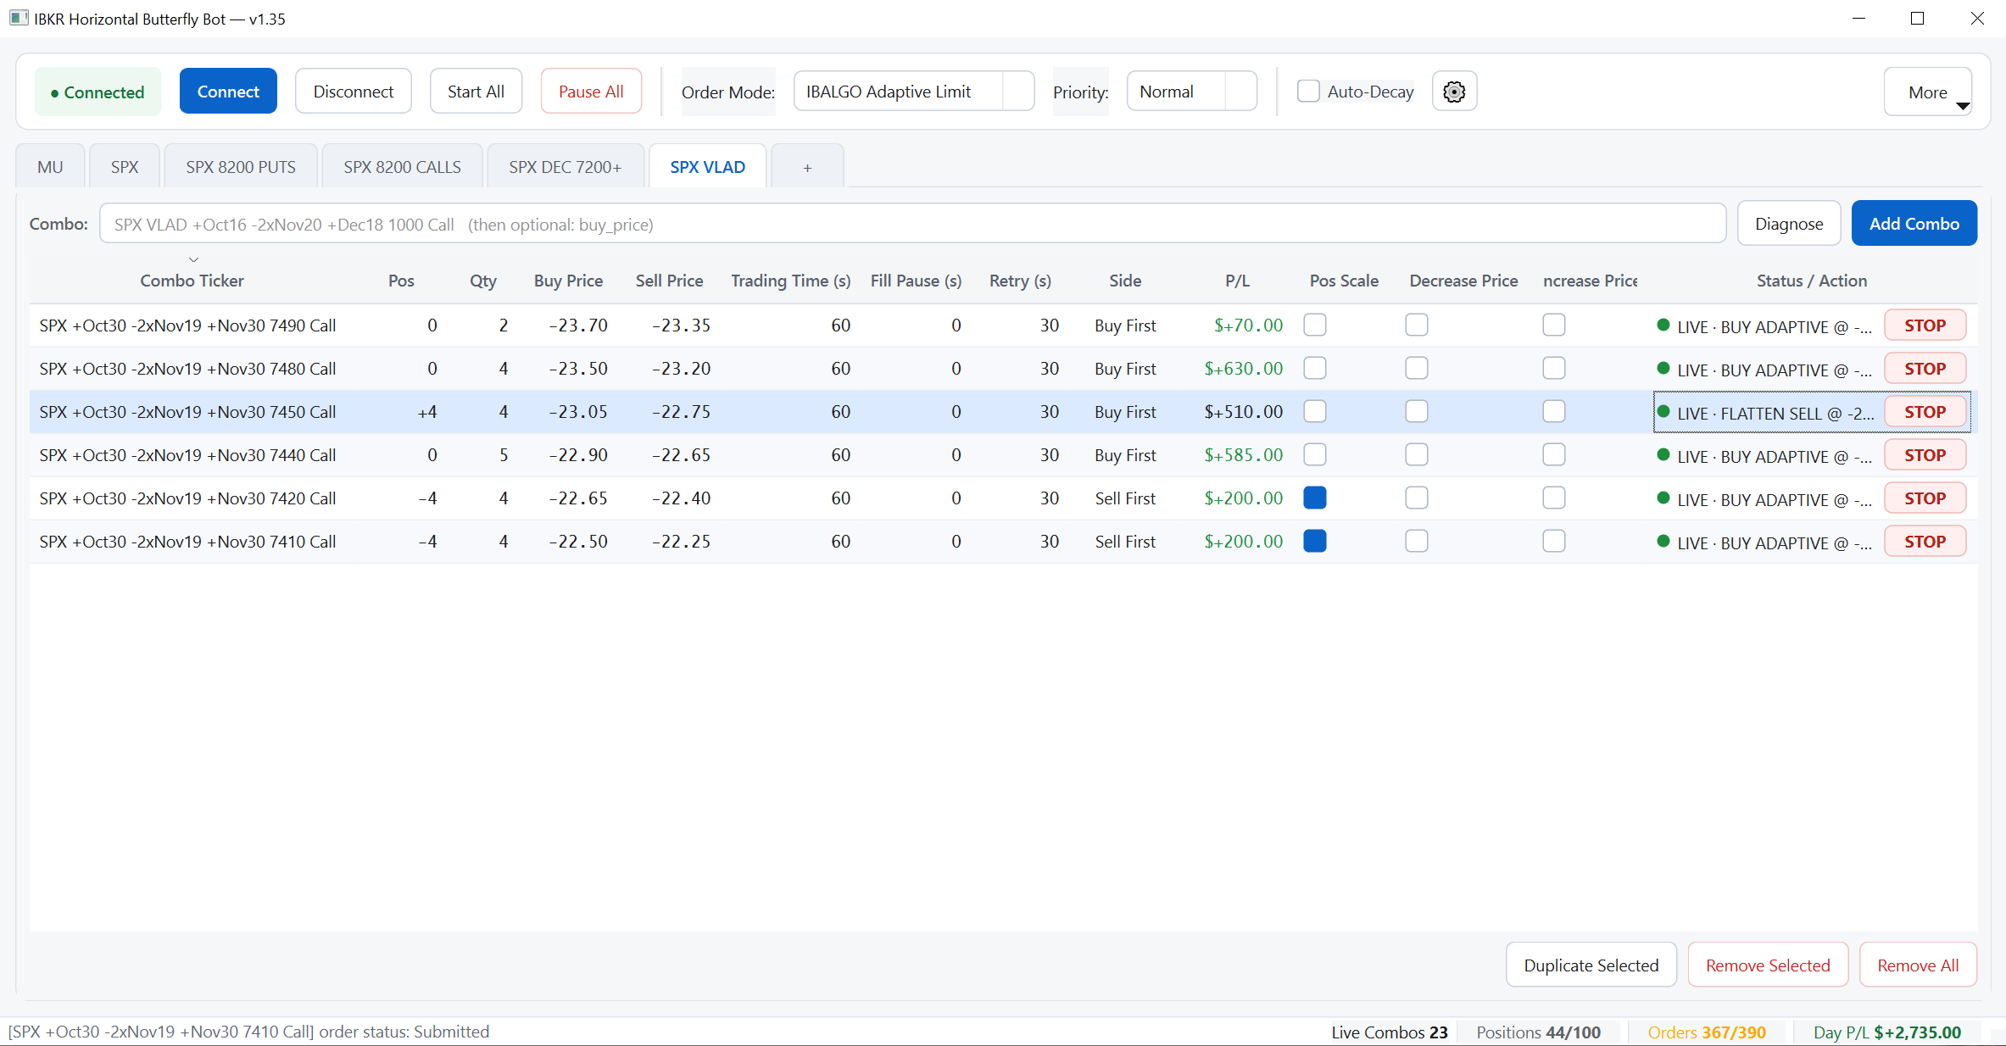Click Positions 44/100 in status bar
Screen dimensions: 2006x1046
tap(1538, 1032)
